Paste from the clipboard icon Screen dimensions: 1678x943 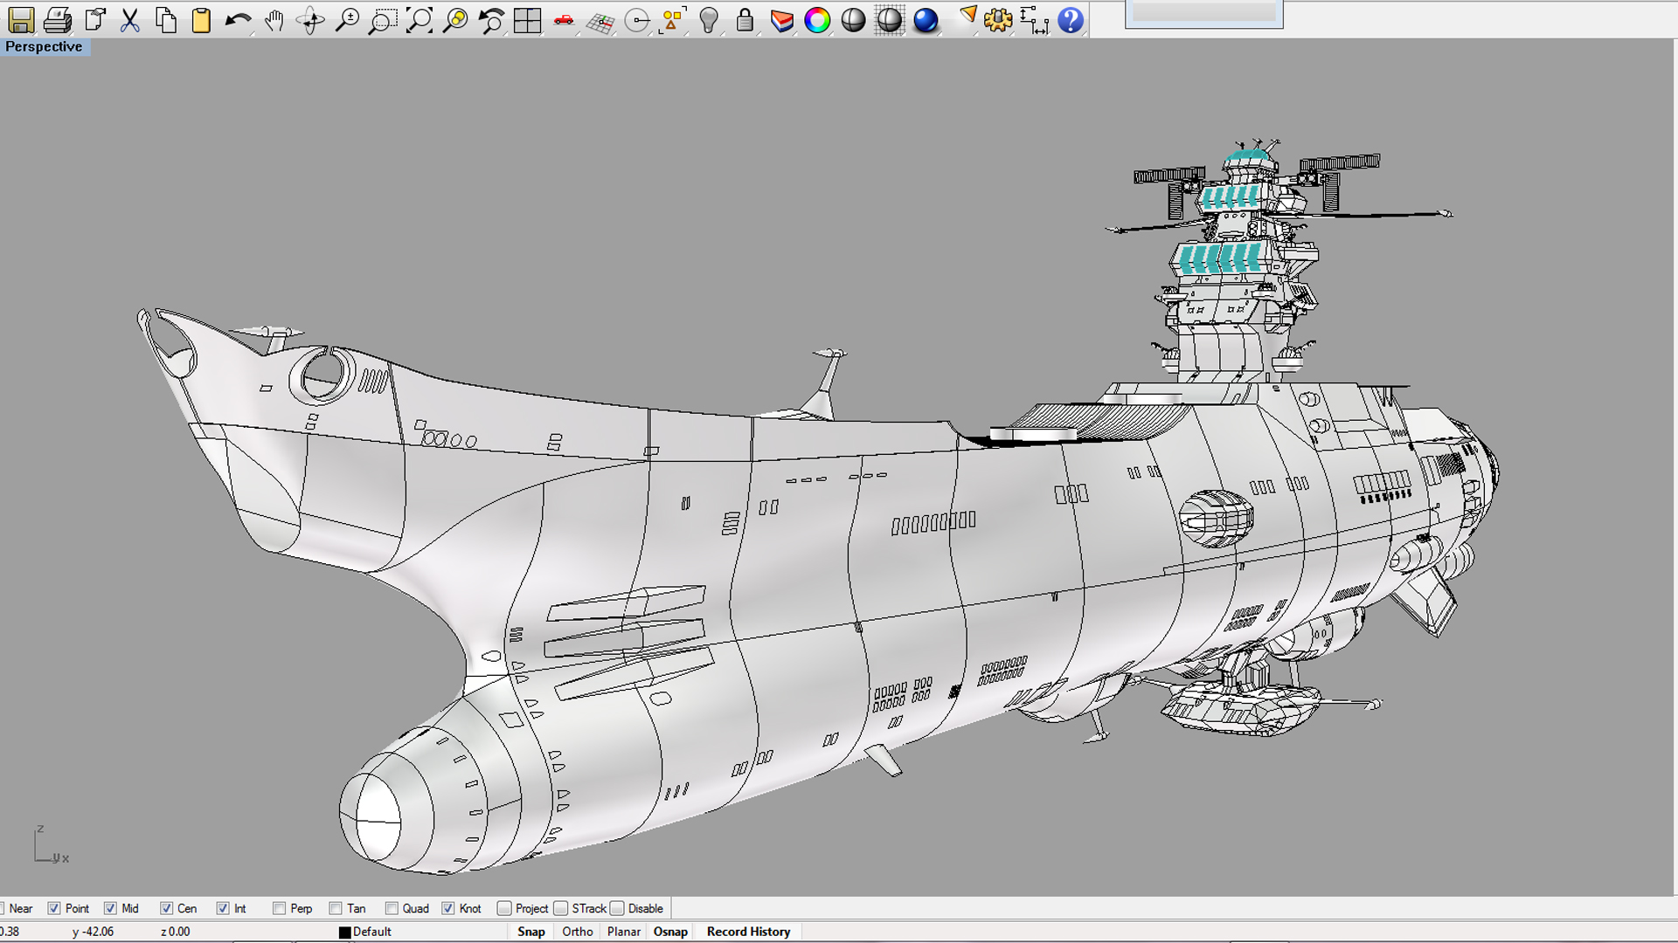pyautogui.click(x=201, y=20)
